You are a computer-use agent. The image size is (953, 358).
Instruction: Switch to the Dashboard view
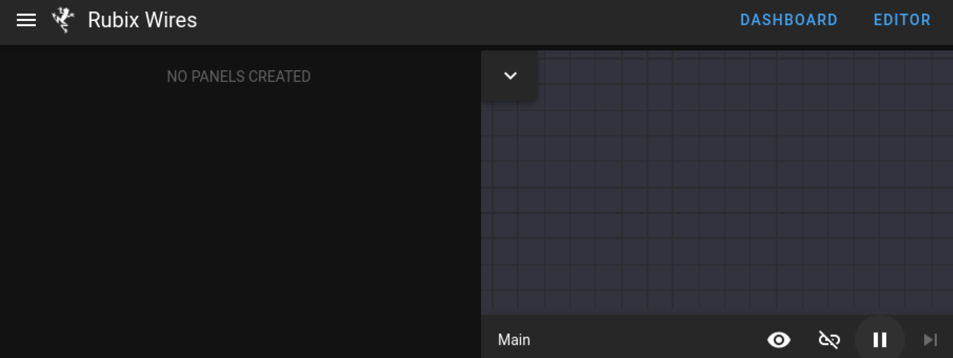pos(788,20)
